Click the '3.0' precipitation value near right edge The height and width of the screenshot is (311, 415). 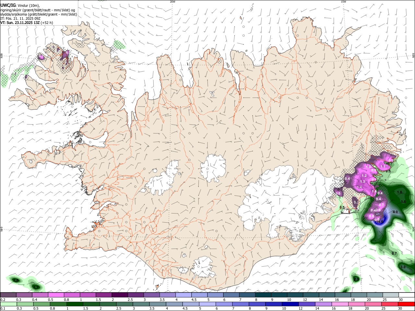pos(403,267)
